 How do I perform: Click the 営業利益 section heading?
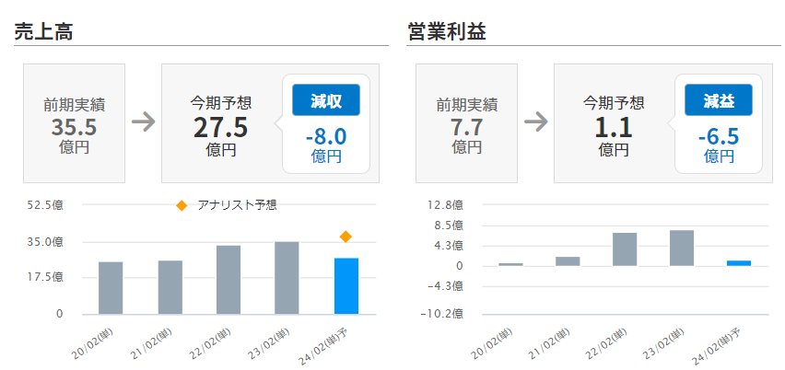447,31
